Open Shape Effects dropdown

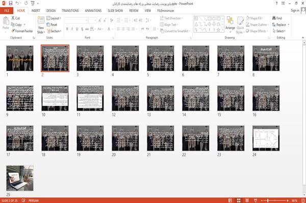pos(257,31)
